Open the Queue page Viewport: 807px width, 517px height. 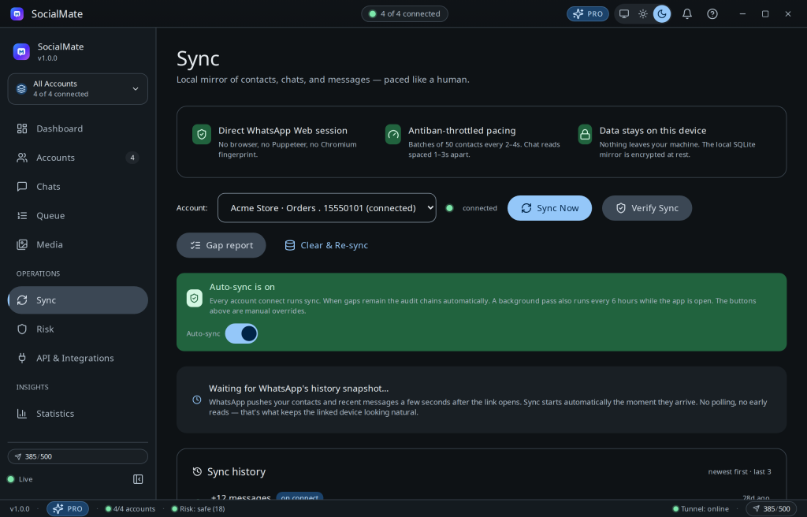[x=78, y=216]
